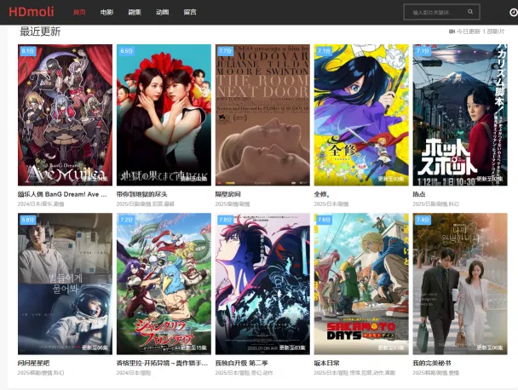Go to the 首页 nav item
The height and width of the screenshot is (390, 518).
[x=79, y=12]
